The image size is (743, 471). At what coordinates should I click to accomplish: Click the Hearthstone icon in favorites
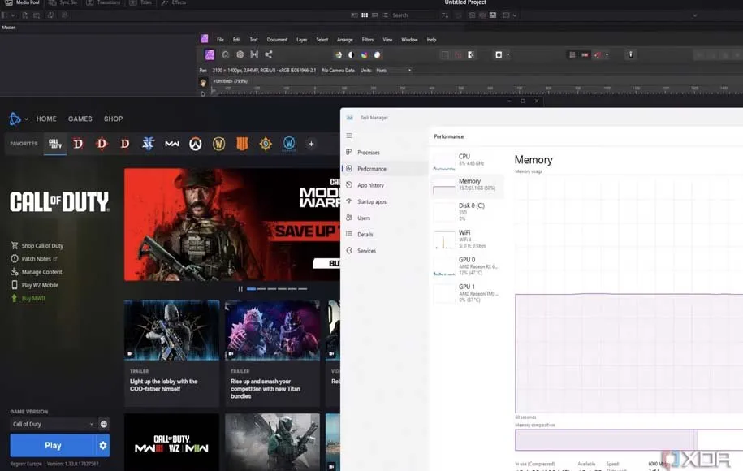(x=266, y=144)
